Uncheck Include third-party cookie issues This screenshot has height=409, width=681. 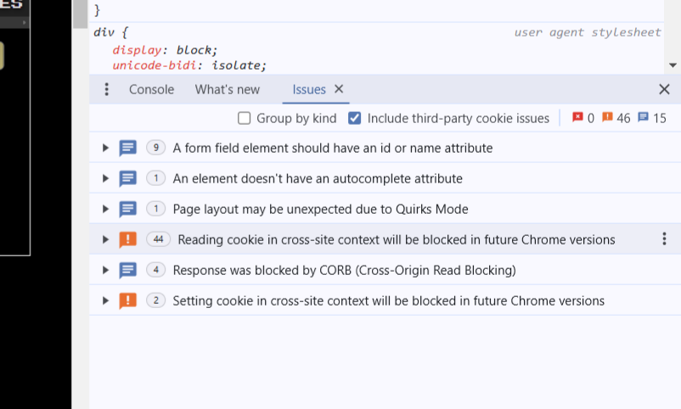(355, 118)
